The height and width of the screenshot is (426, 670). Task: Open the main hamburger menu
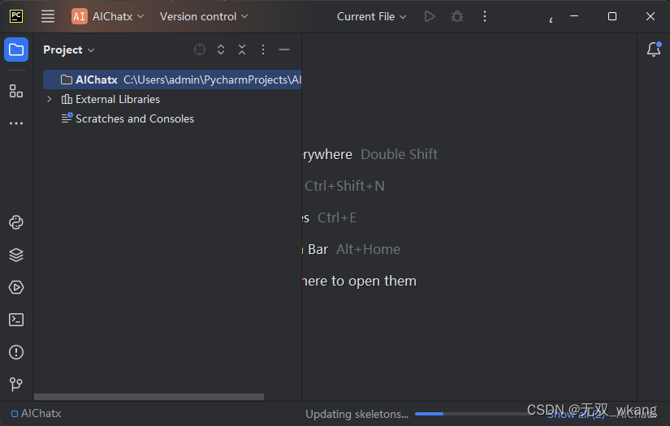tap(48, 17)
